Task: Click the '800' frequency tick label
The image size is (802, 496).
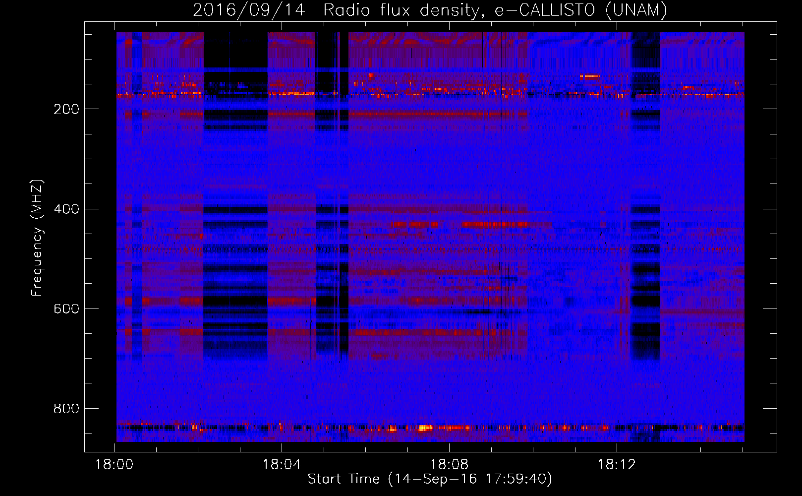Action: pos(66,408)
